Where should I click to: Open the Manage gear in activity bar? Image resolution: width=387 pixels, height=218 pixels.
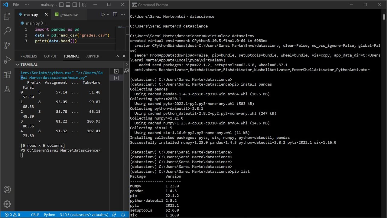7,204
